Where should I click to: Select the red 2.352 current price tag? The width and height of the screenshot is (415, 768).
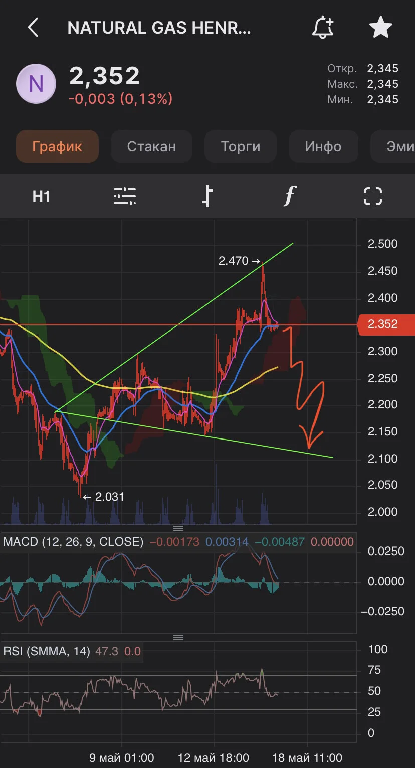pos(386,324)
